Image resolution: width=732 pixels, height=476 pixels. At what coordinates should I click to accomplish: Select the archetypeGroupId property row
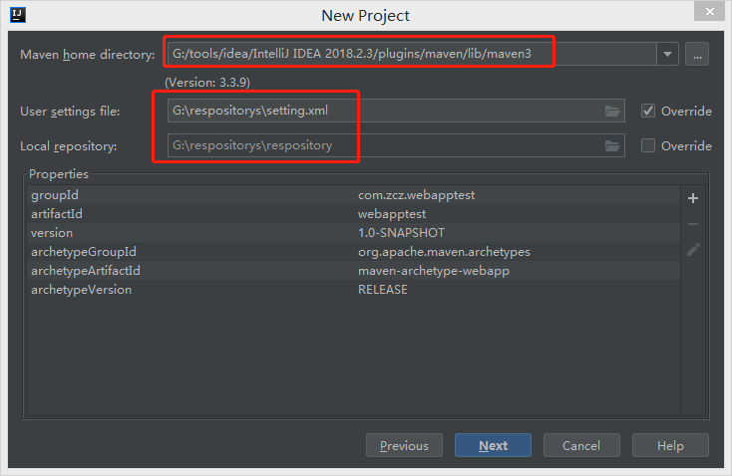(x=353, y=252)
